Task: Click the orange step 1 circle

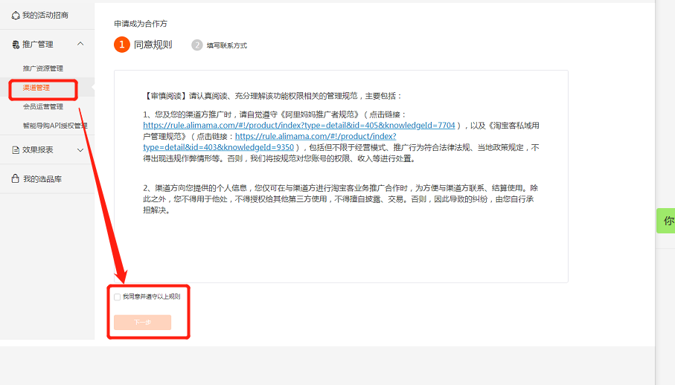Action: coord(122,45)
